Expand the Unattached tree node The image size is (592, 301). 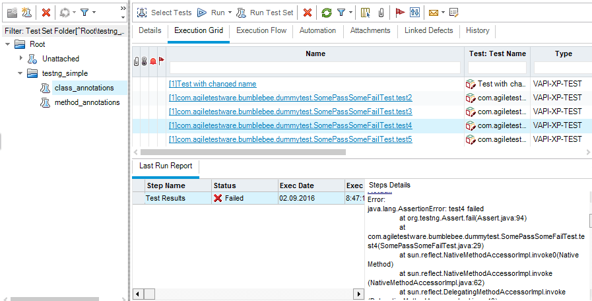pos(20,59)
